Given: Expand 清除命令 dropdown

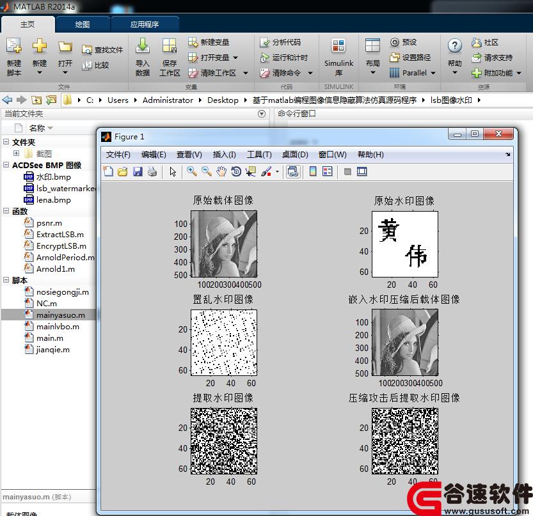Looking at the screenshot, I should (x=310, y=73).
